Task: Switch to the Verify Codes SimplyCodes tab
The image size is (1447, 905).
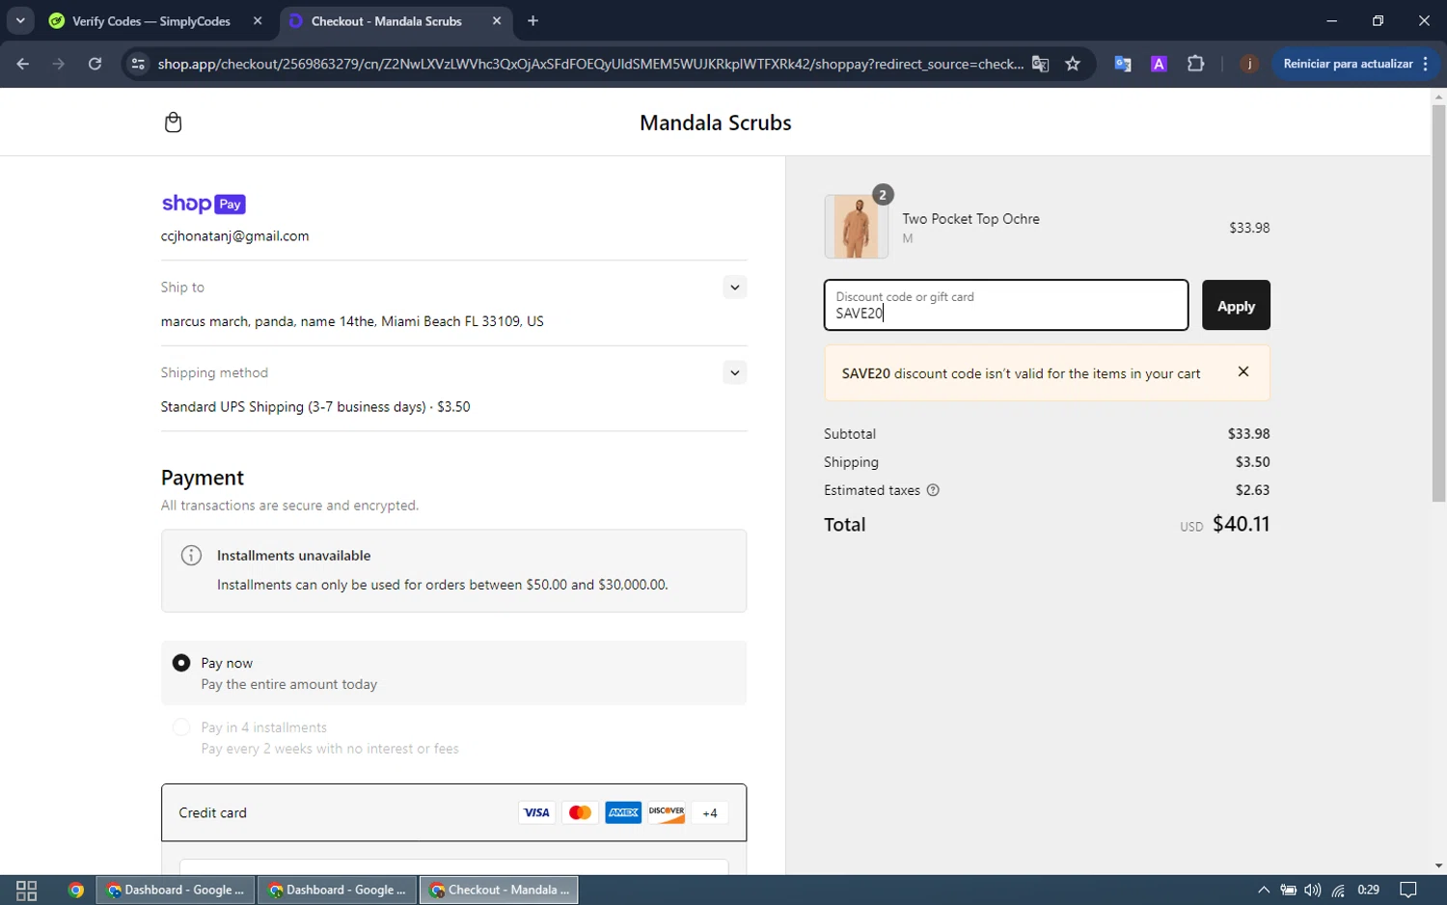Action: (x=150, y=20)
